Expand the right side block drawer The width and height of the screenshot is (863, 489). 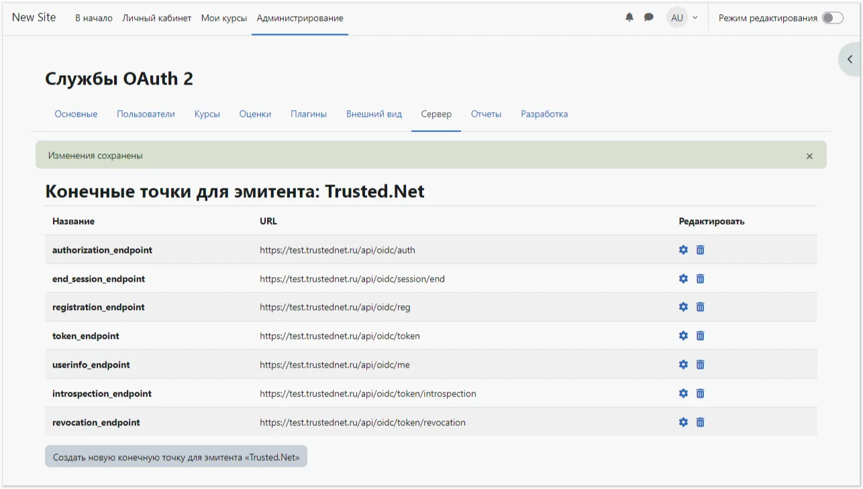pyautogui.click(x=848, y=59)
